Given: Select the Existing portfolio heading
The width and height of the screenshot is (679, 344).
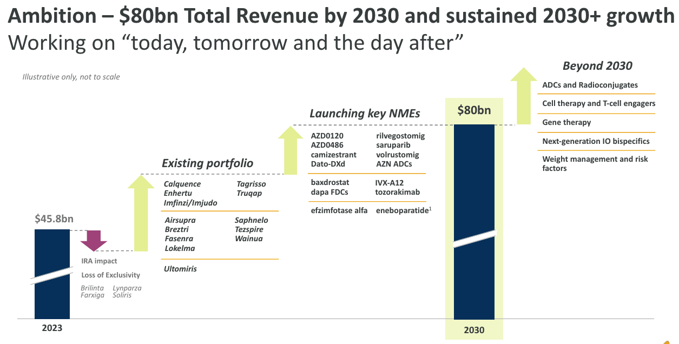Looking at the screenshot, I should click(207, 163).
